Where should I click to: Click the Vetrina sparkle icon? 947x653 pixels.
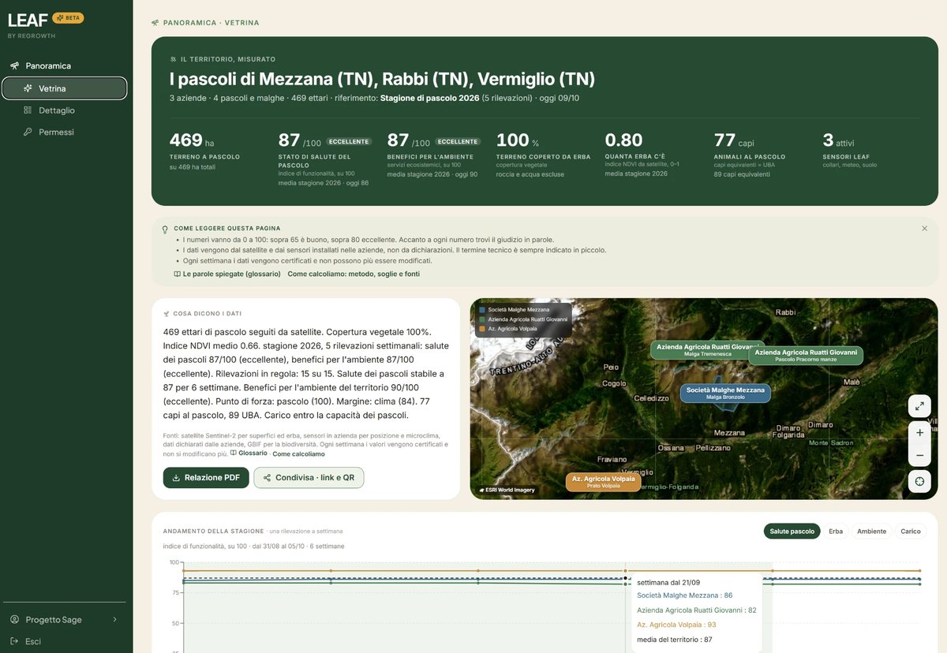pyautogui.click(x=28, y=88)
